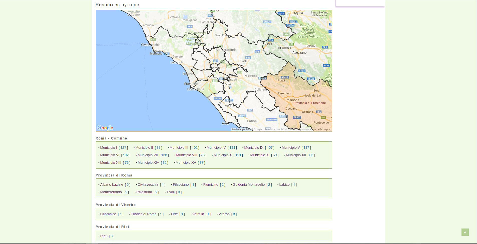Click 'Termini e condizioni d'uso' map link

(279, 129)
